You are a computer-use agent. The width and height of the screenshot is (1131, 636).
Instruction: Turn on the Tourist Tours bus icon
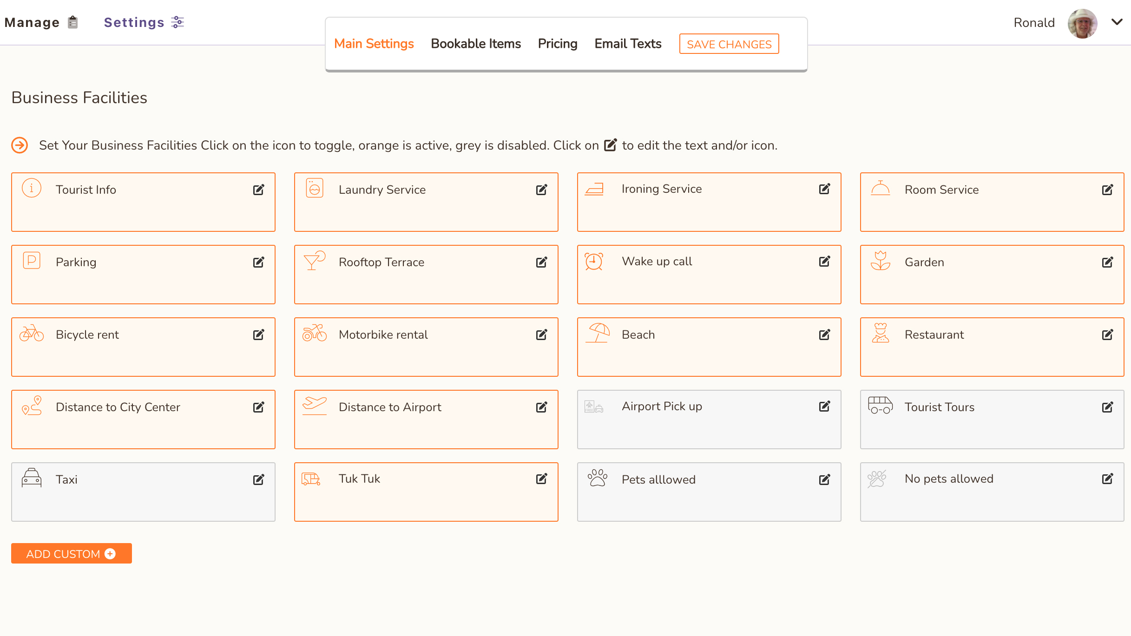tap(880, 405)
